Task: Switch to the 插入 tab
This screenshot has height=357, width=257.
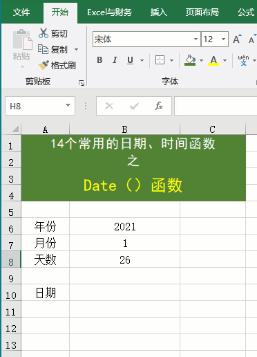Action: click(x=159, y=12)
